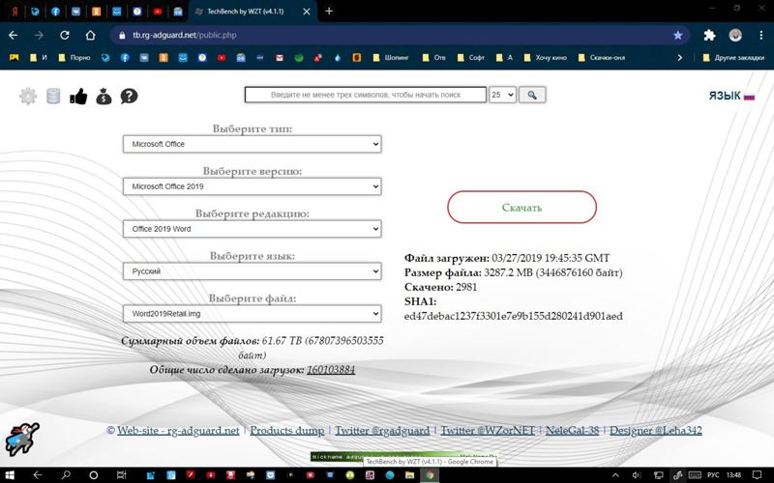774x483 pixels.
Task: Open the Шопинг bookmarks folder
Action: pos(391,58)
